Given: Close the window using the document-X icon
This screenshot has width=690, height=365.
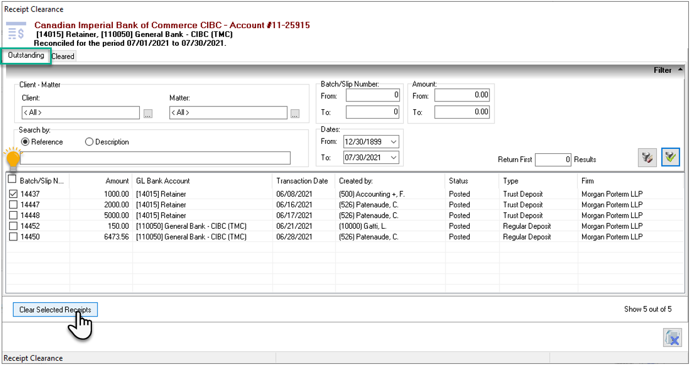Looking at the screenshot, I should 672,337.
